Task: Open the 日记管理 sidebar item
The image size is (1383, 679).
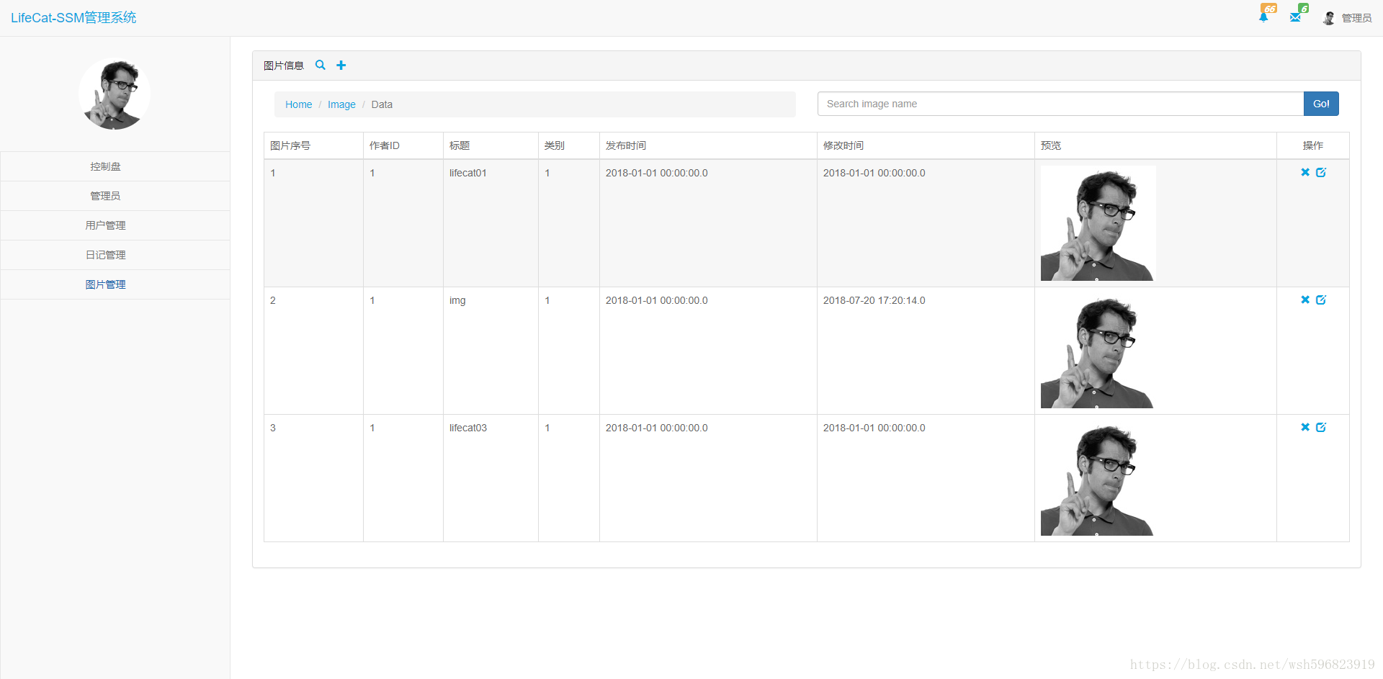Action: (115, 255)
